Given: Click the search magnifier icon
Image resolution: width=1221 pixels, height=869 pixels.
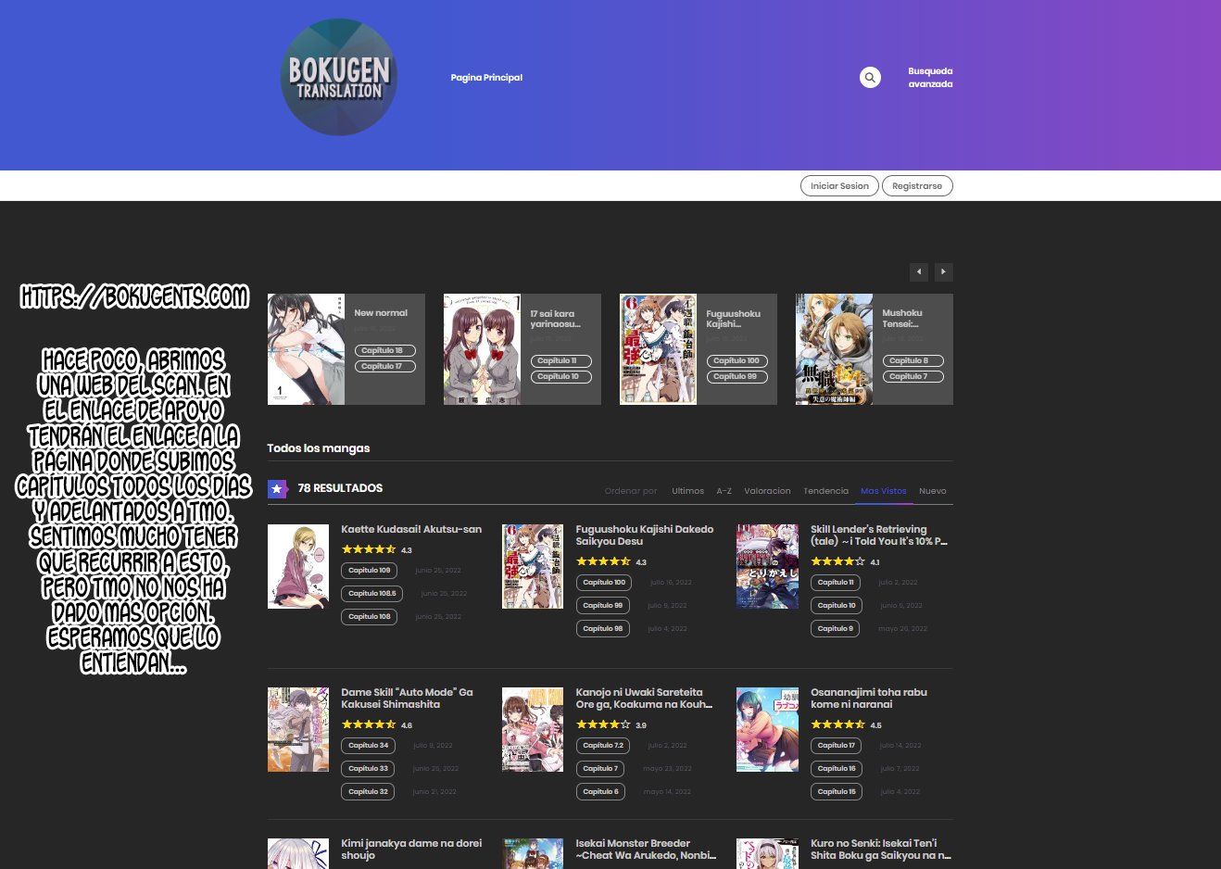Looking at the screenshot, I should [x=869, y=78].
